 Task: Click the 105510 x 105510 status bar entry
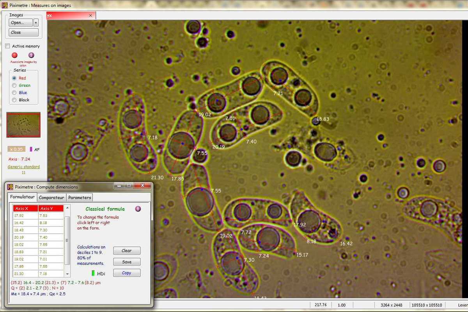[427, 305]
